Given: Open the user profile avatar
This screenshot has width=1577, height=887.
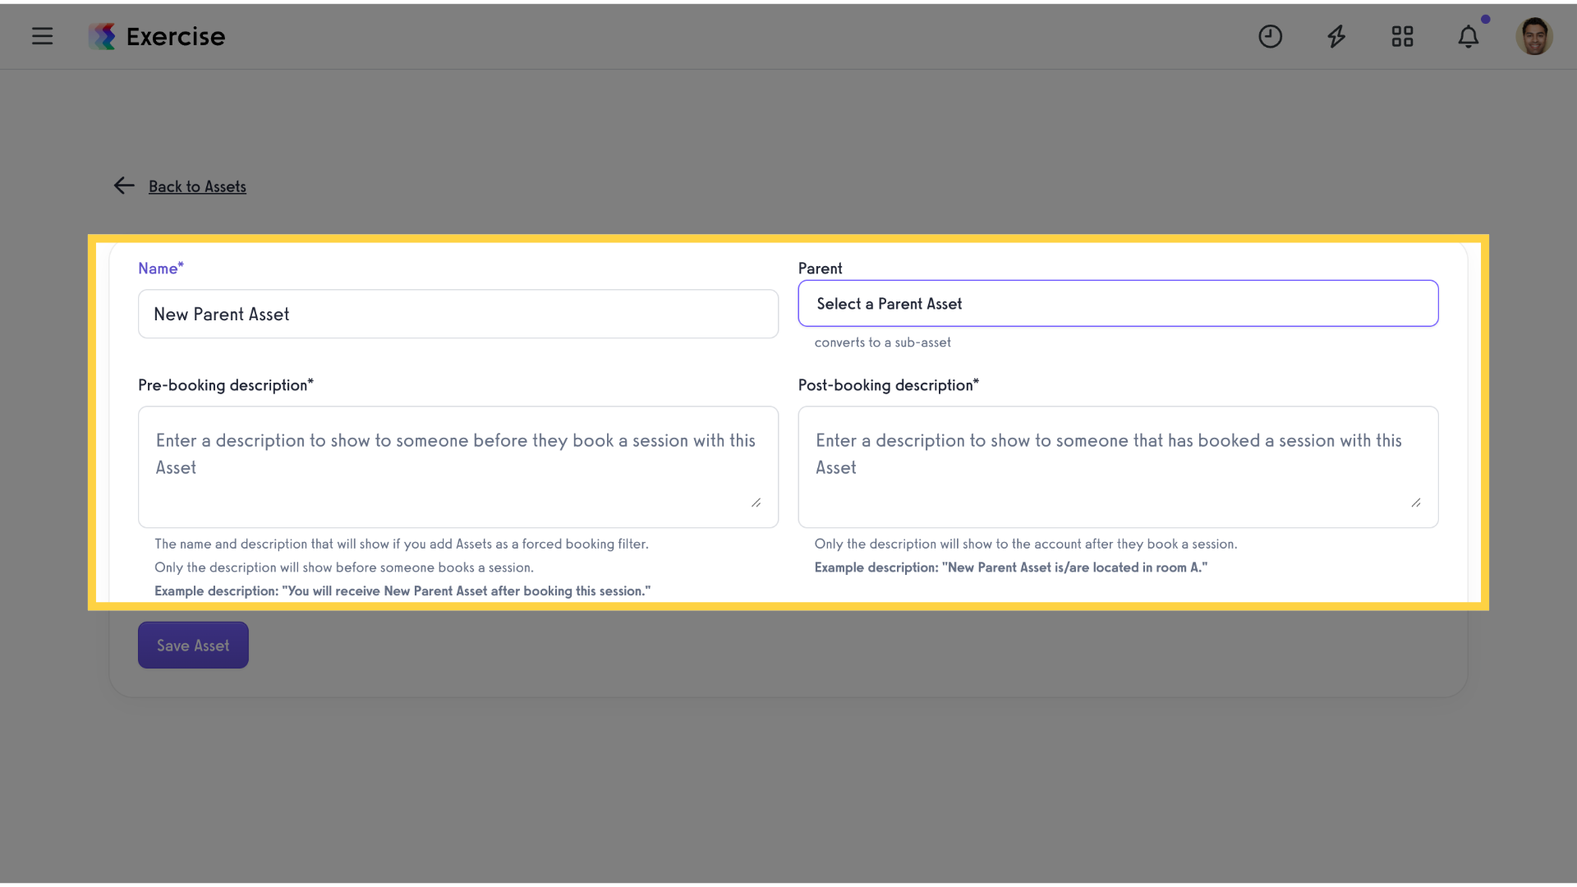Looking at the screenshot, I should coord(1533,36).
